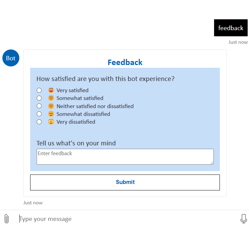
Task: Click the Very dissatisfied option label
Action: click(76, 122)
